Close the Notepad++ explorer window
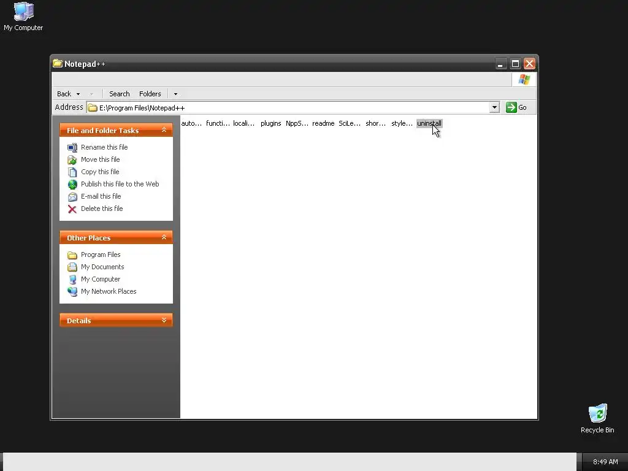This screenshot has width=628, height=471. [529, 64]
